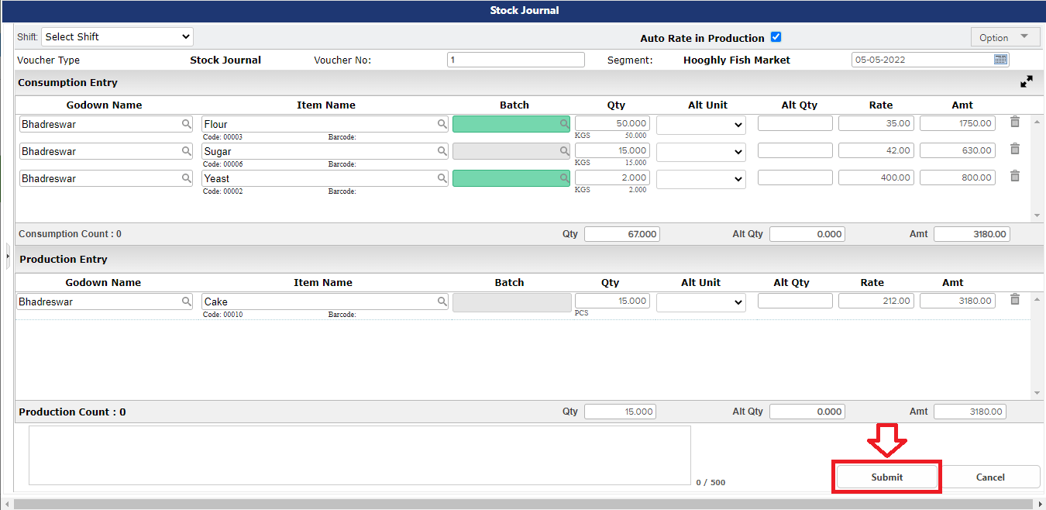Open the calendar date picker icon
Screen dimensions: 1046x510
pos(1000,60)
